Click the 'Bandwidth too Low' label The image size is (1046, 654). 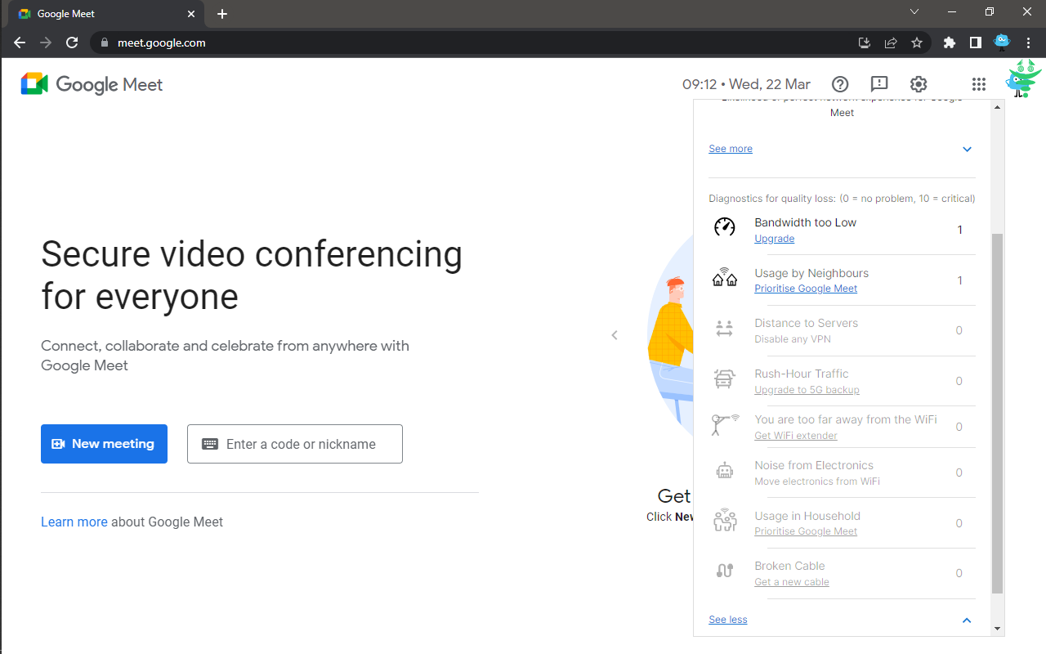click(806, 222)
